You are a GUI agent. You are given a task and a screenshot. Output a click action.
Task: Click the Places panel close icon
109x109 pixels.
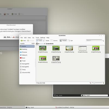click(x=34, y=44)
